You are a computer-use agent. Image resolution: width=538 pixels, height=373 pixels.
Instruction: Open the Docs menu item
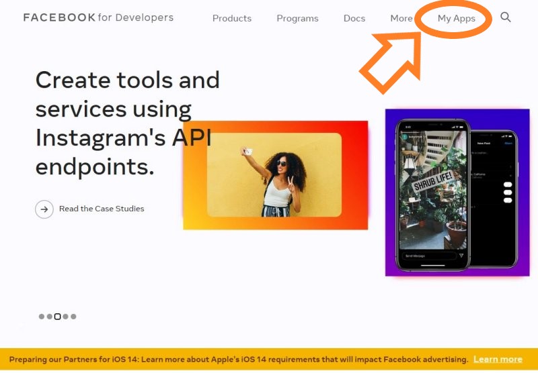click(354, 18)
